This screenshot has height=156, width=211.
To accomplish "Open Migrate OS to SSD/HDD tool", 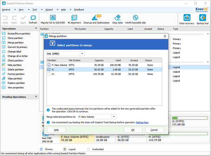I will tap(53, 19).
